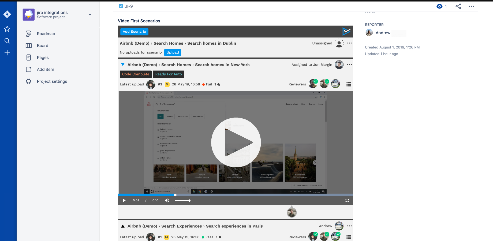Click the Pass status indicator
This screenshot has height=241, width=493.
coord(208,237)
